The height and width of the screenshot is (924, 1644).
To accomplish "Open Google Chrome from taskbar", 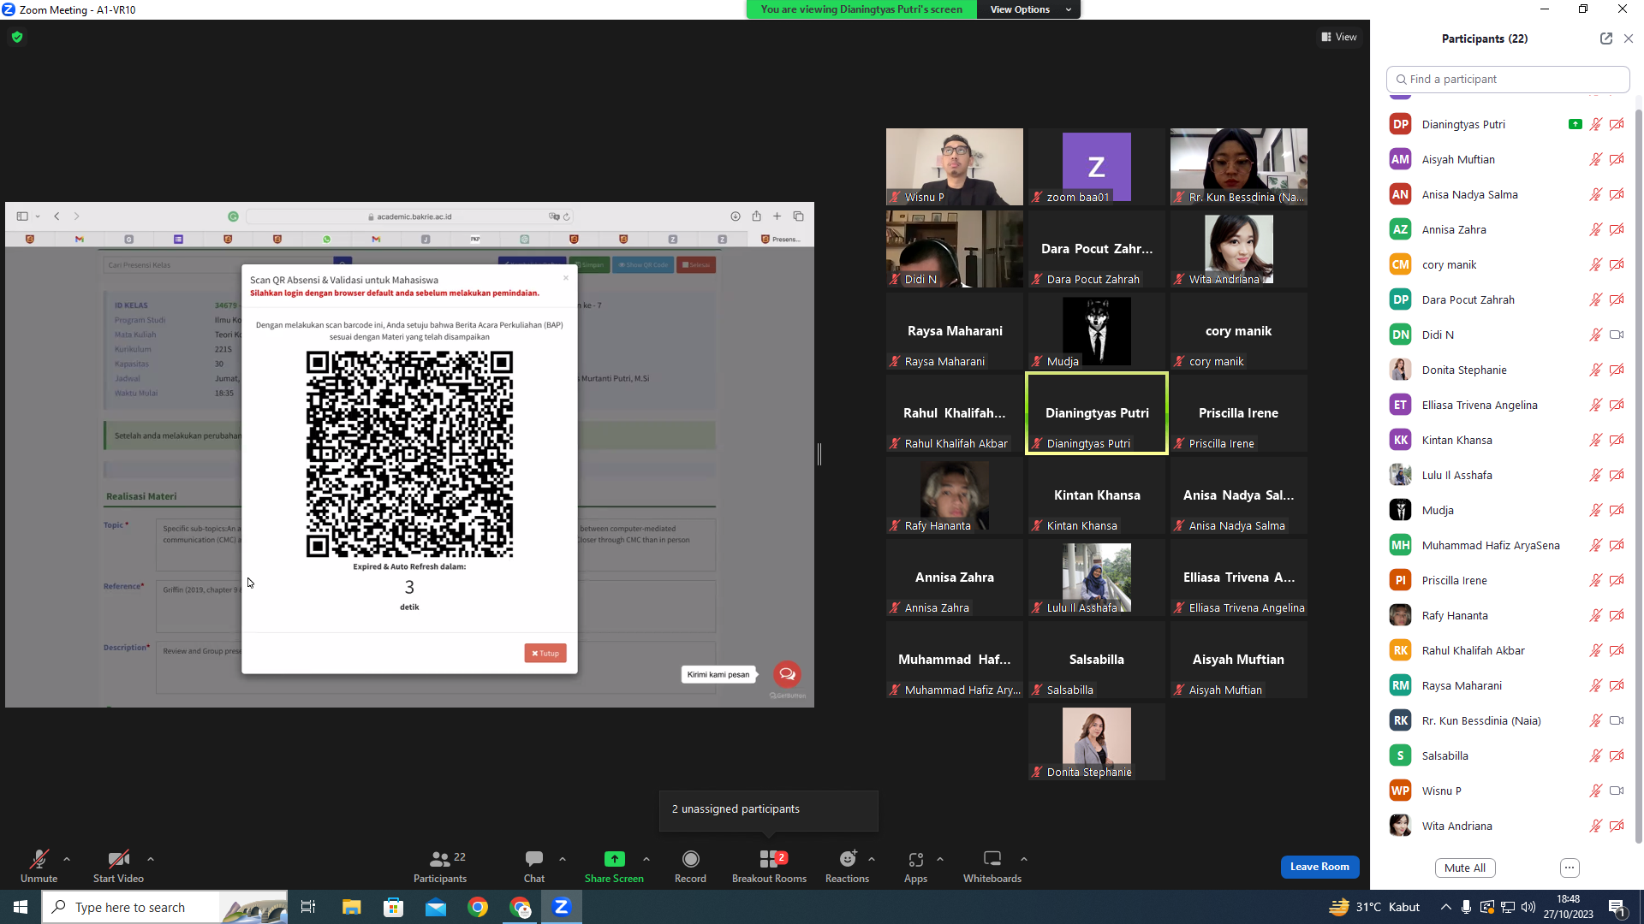I will point(478,907).
